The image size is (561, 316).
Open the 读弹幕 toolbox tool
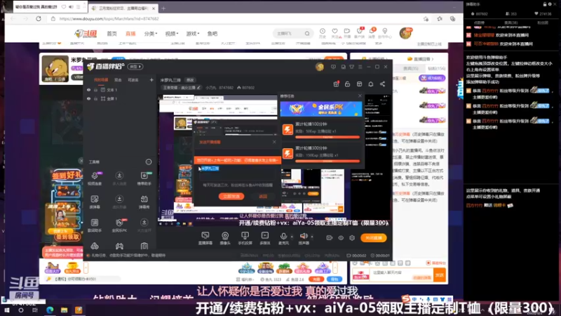pos(95,202)
